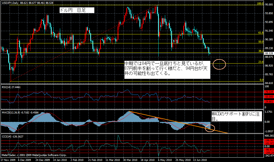The image size is (274, 162).
Task: Click the 2 Feb 2010 date label
Action: tap(77, 160)
